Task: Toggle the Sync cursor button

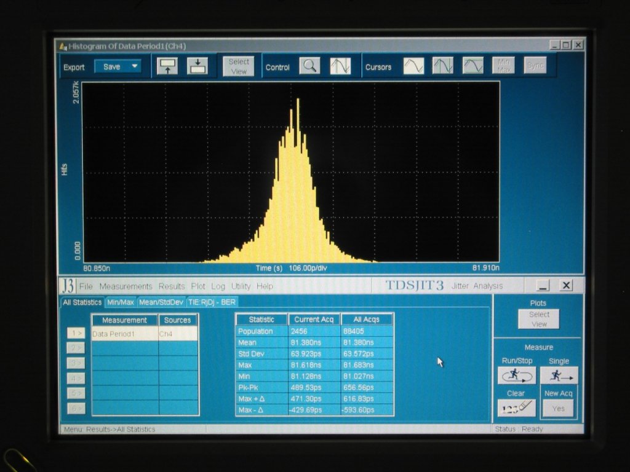Action: coord(535,65)
